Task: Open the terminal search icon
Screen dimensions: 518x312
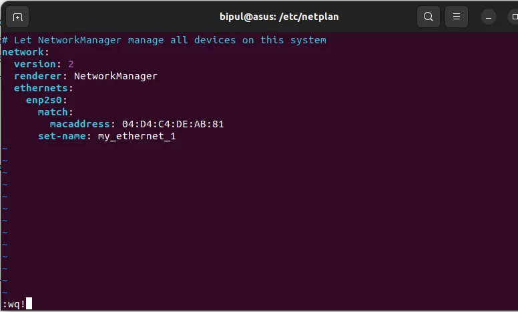Action: [428, 17]
